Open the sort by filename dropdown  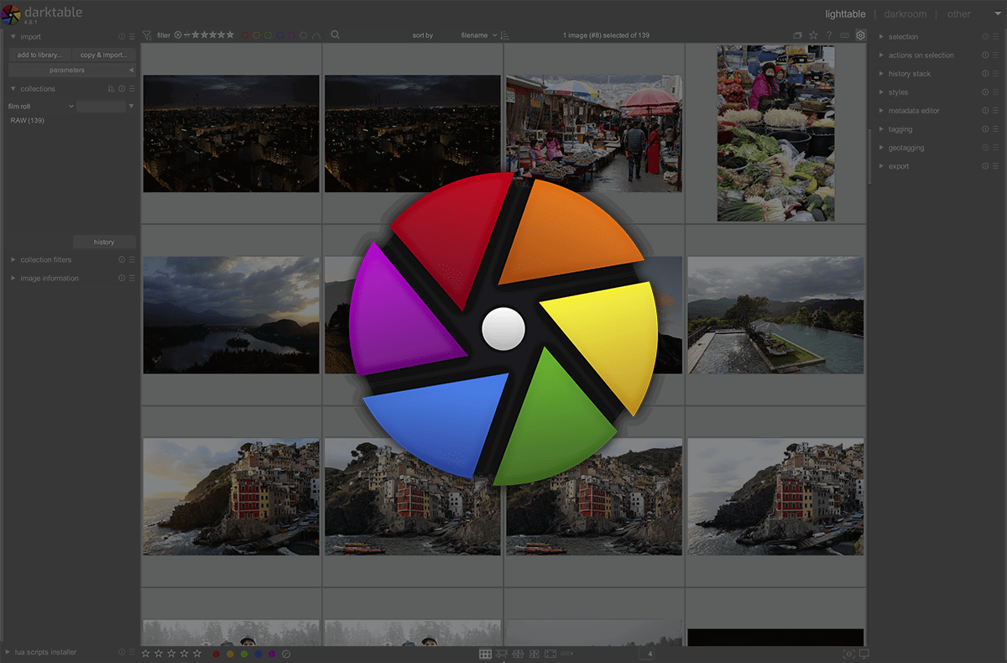point(478,35)
